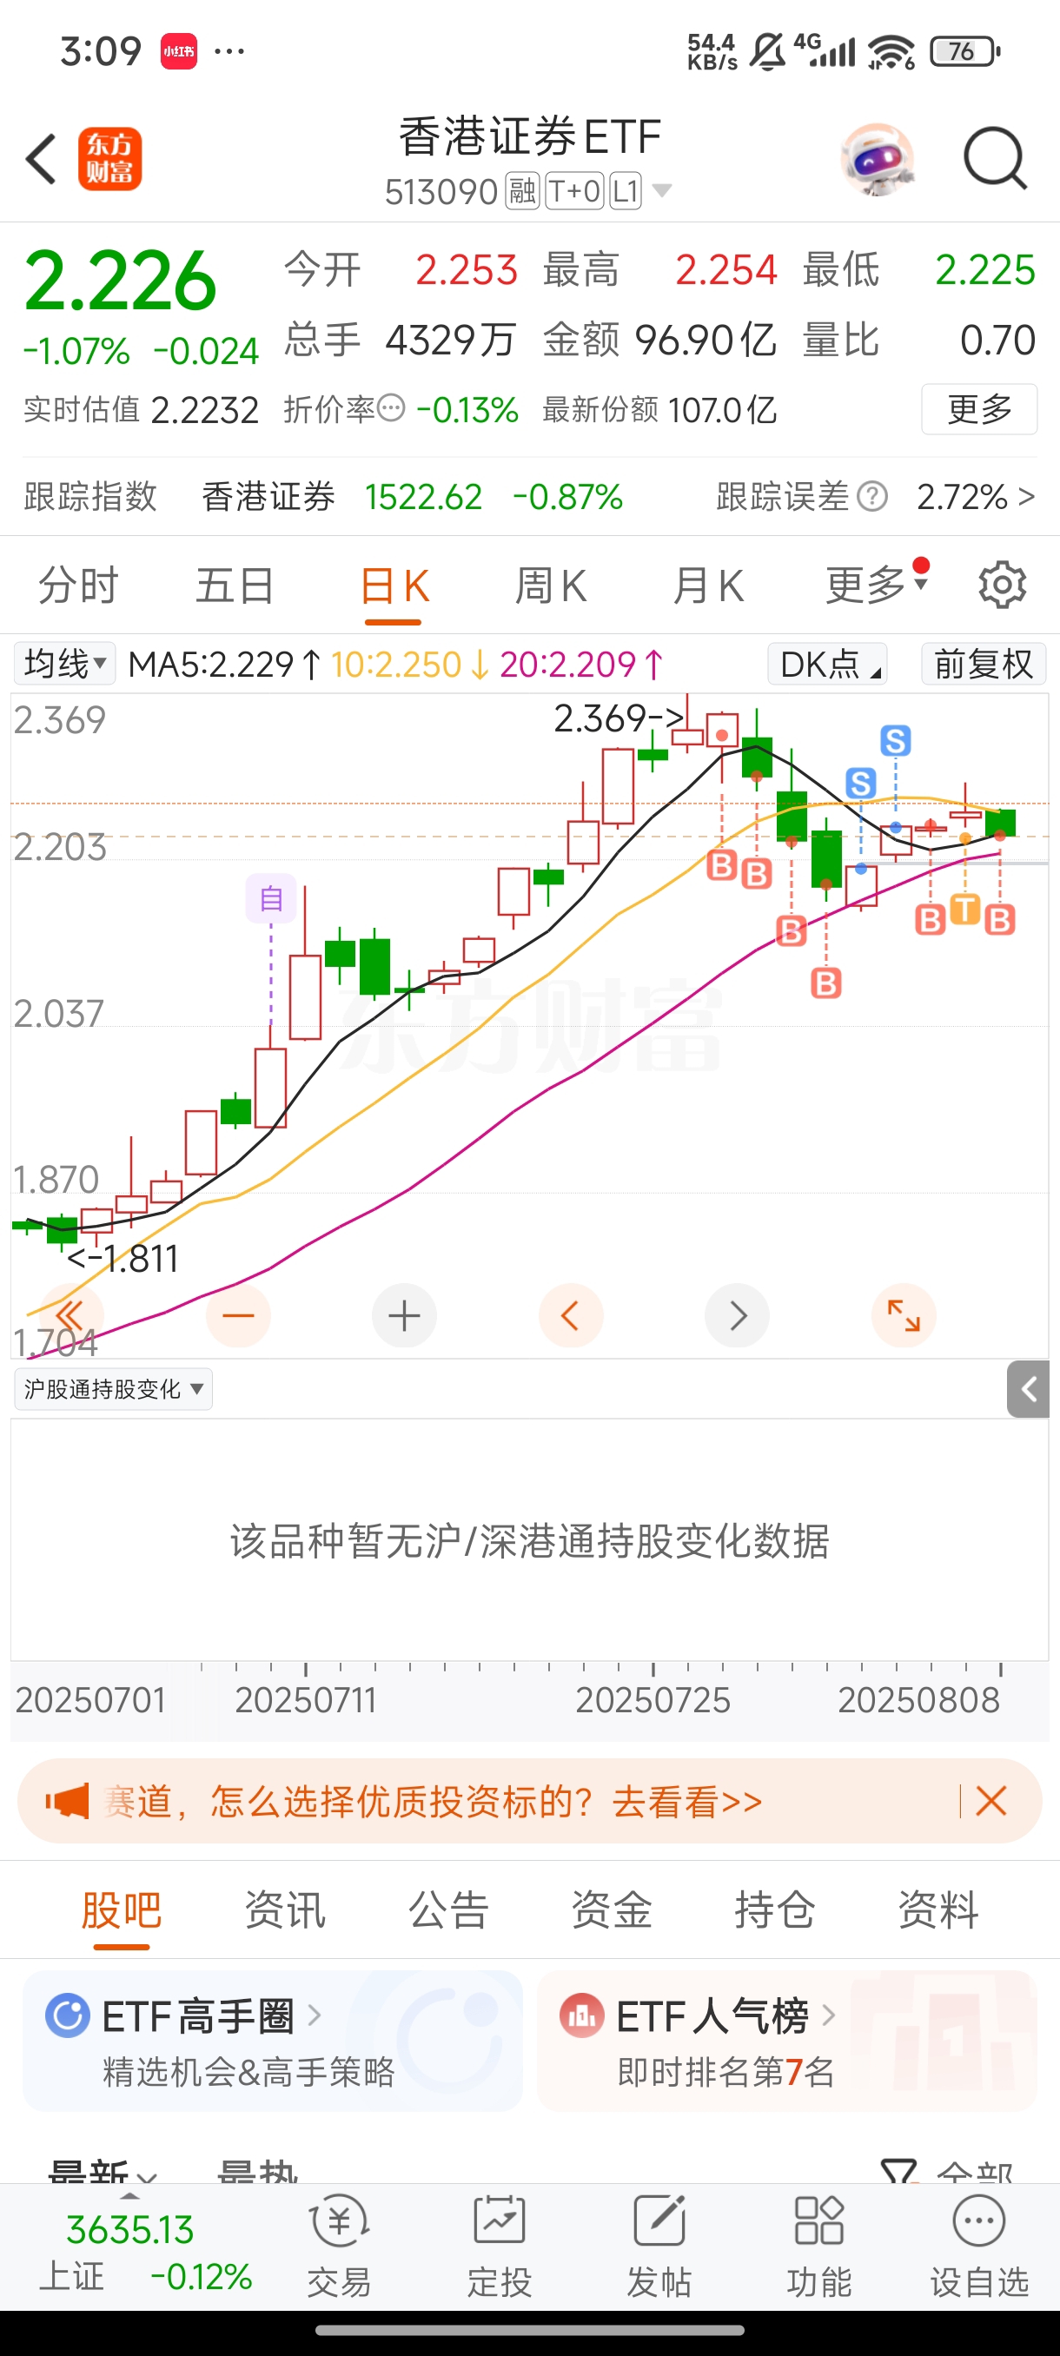Open 沪股通持股变化 sub-indicator dropdown

pos(114,1389)
